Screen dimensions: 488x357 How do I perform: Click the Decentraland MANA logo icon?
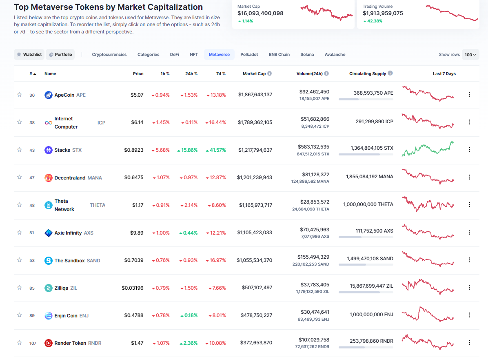point(49,178)
